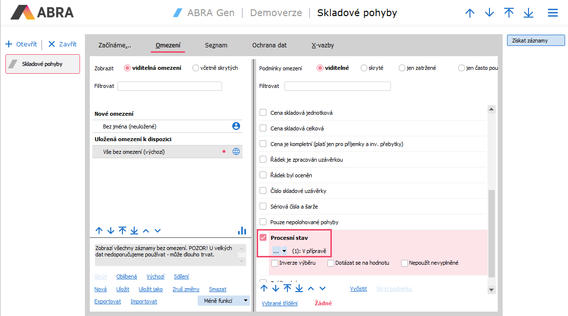Uncheck the Procesní stav checkbox
This screenshot has height=316, width=568.
264,238
